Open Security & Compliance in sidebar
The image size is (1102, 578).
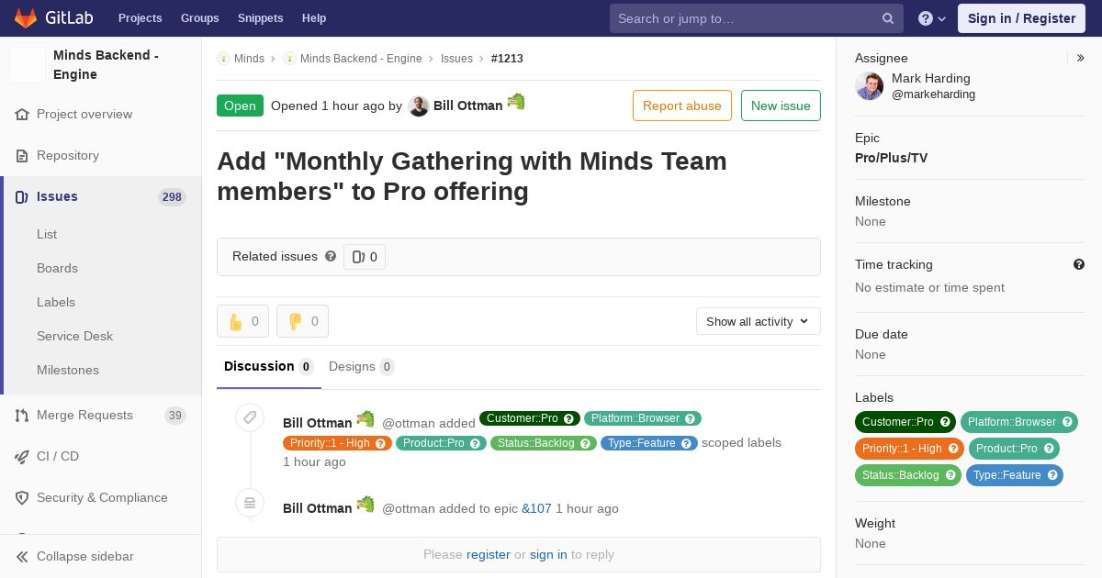[101, 497]
